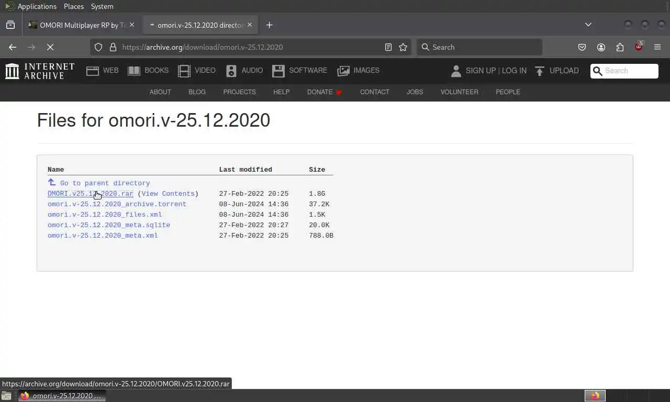Open the Firefox account icon
The height and width of the screenshot is (402, 670).
pos(601,47)
